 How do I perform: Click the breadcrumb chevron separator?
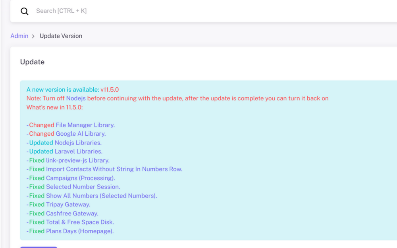(x=33, y=36)
